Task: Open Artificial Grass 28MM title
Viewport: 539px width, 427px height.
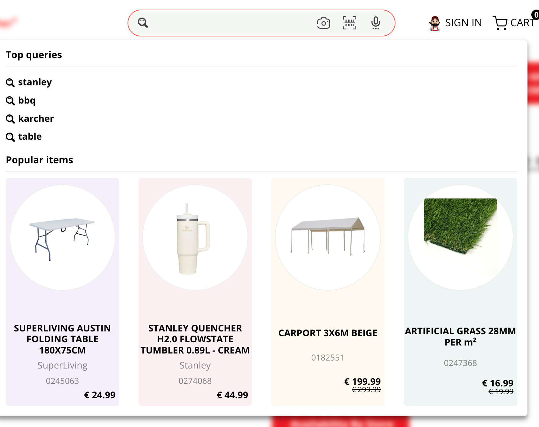Action: (460, 337)
